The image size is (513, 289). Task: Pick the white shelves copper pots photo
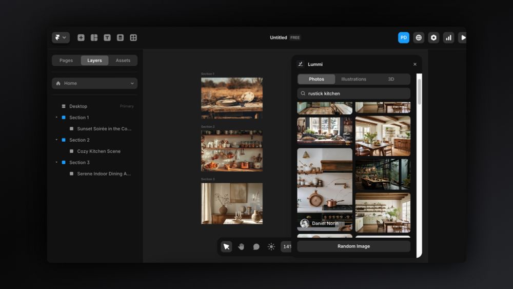click(x=325, y=189)
